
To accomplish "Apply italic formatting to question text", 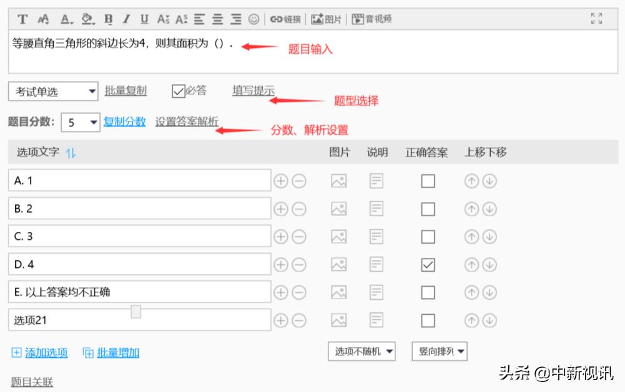I will point(126,19).
